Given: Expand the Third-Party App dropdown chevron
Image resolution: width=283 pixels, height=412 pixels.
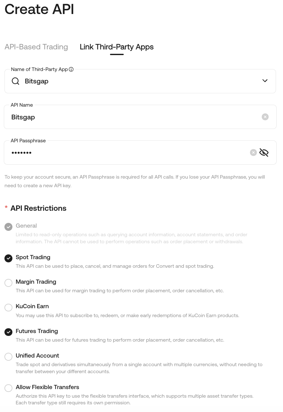Looking at the screenshot, I should (x=265, y=81).
